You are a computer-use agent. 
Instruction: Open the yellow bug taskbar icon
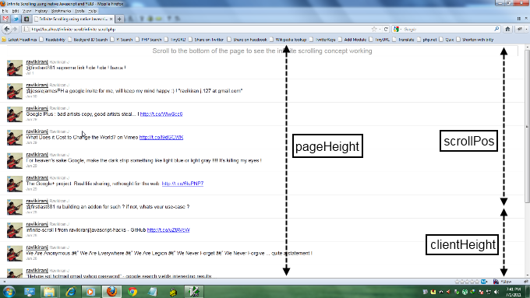coord(173,292)
